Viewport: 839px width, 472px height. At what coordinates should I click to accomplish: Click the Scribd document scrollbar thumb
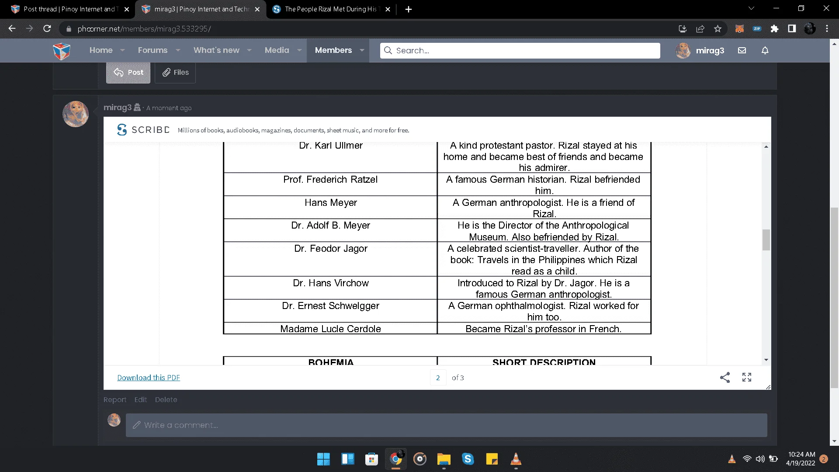click(766, 240)
